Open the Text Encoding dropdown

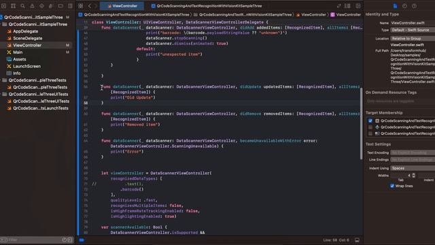pyautogui.click(x=413, y=152)
